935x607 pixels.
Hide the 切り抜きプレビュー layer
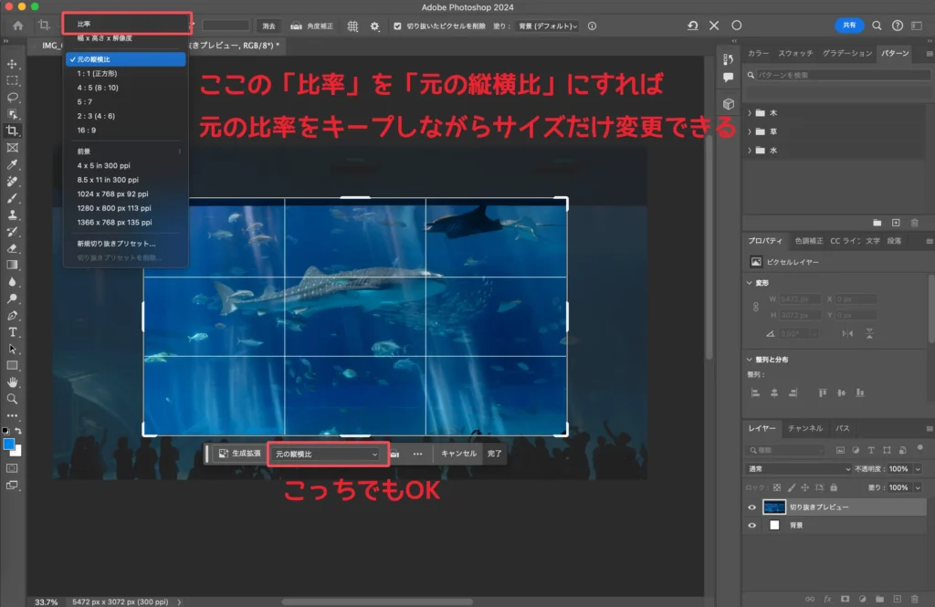click(752, 508)
